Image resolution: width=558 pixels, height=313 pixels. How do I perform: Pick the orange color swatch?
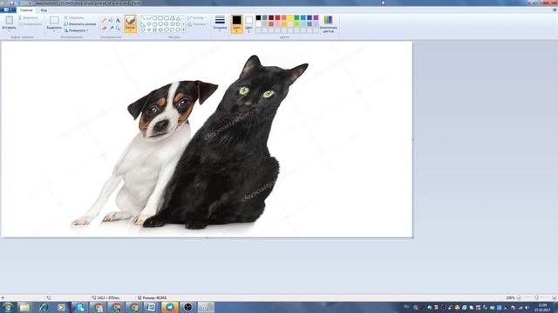point(284,17)
